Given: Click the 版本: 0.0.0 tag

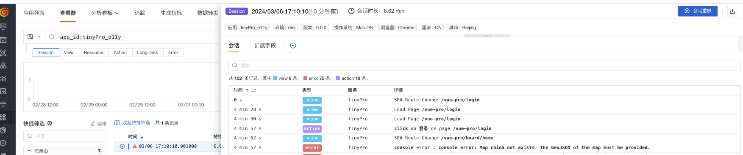Looking at the screenshot, I should (x=315, y=27).
